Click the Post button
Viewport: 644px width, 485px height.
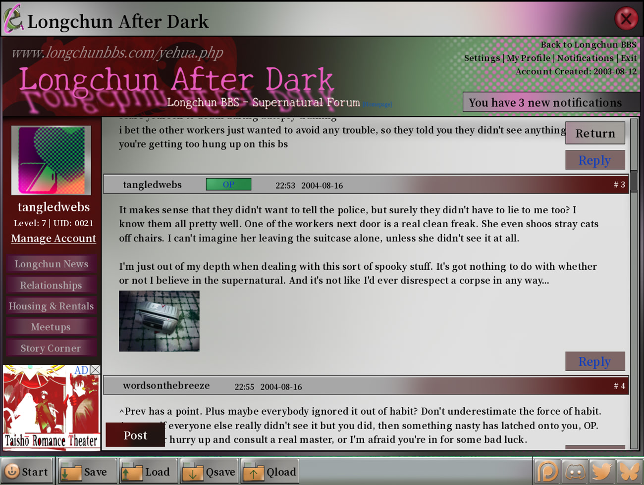tap(135, 435)
